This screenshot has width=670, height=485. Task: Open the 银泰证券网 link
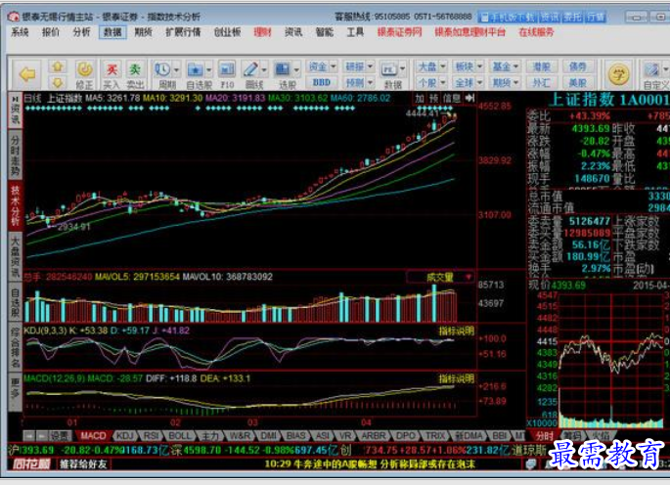click(x=399, y=32)
